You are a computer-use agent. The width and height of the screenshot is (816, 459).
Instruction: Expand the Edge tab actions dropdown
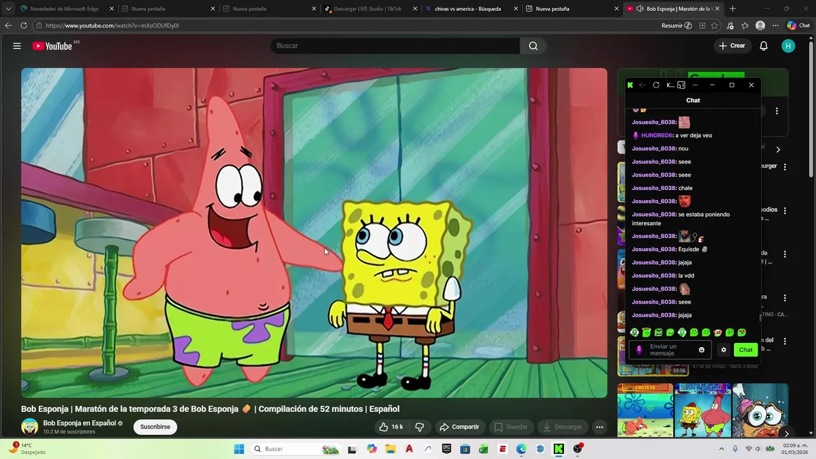click(x=8, y=9)
